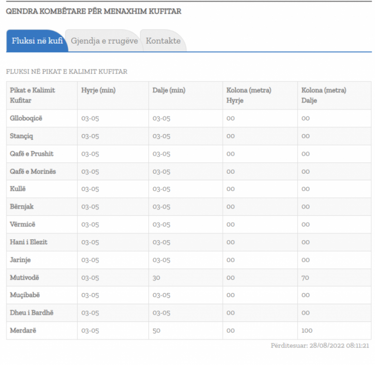The image size is (375, 365).
Task: Click the Mutivodë exit time value 30
Action: pyautogui.click(x=156, y=278)
